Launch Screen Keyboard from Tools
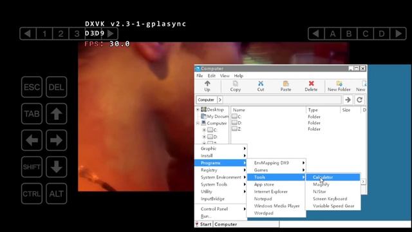 coord(333,199)
